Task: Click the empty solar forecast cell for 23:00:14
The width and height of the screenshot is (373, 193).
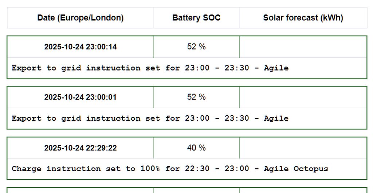Action: point(303,47)
